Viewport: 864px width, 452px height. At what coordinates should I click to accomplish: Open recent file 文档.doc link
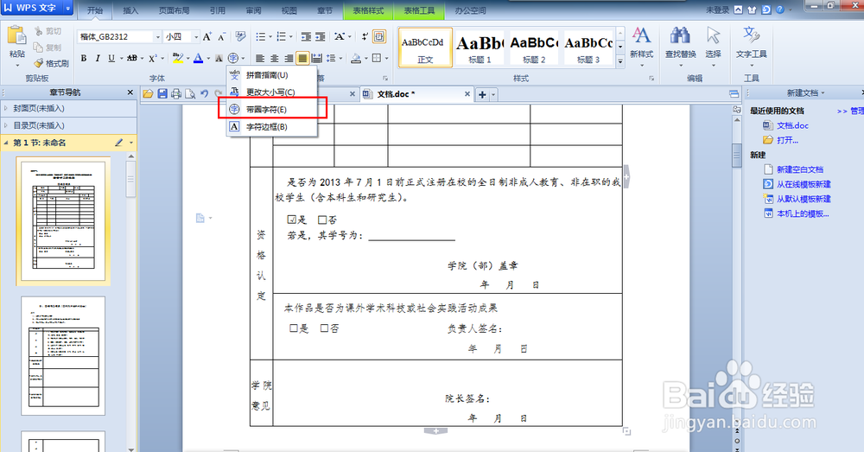pyautogui.click(x=792, y=125)
